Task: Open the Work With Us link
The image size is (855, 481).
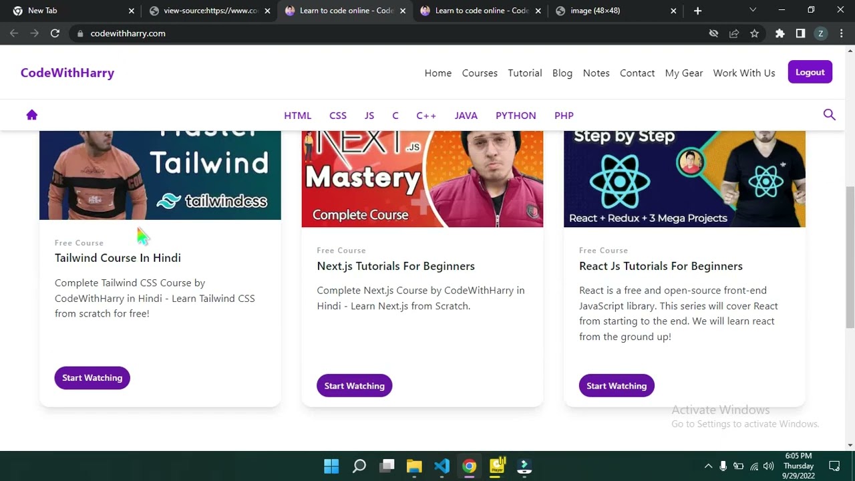Action: [744, 73]
